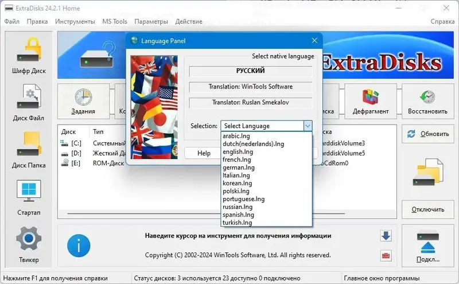Viewport: 459px width, 284px height.
Task: Click the ExtraDisks banner logo
Action: pos(382,62)
